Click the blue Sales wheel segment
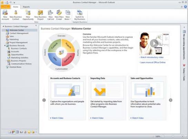The image size is (188, 139). [x=55, y=59]
